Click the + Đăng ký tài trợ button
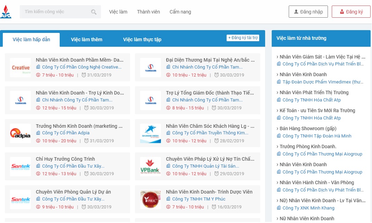The height and width of the screenshot is (223, 372). [243, 38]
